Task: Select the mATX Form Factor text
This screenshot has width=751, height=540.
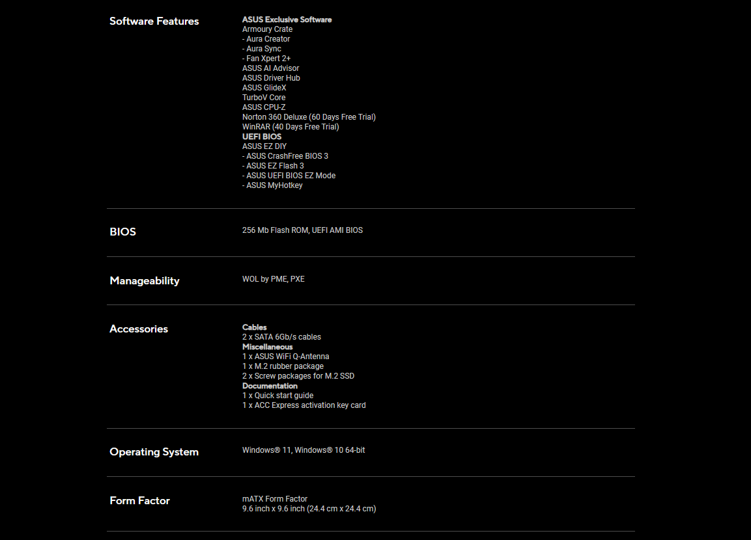Action: tap(275, 499)
